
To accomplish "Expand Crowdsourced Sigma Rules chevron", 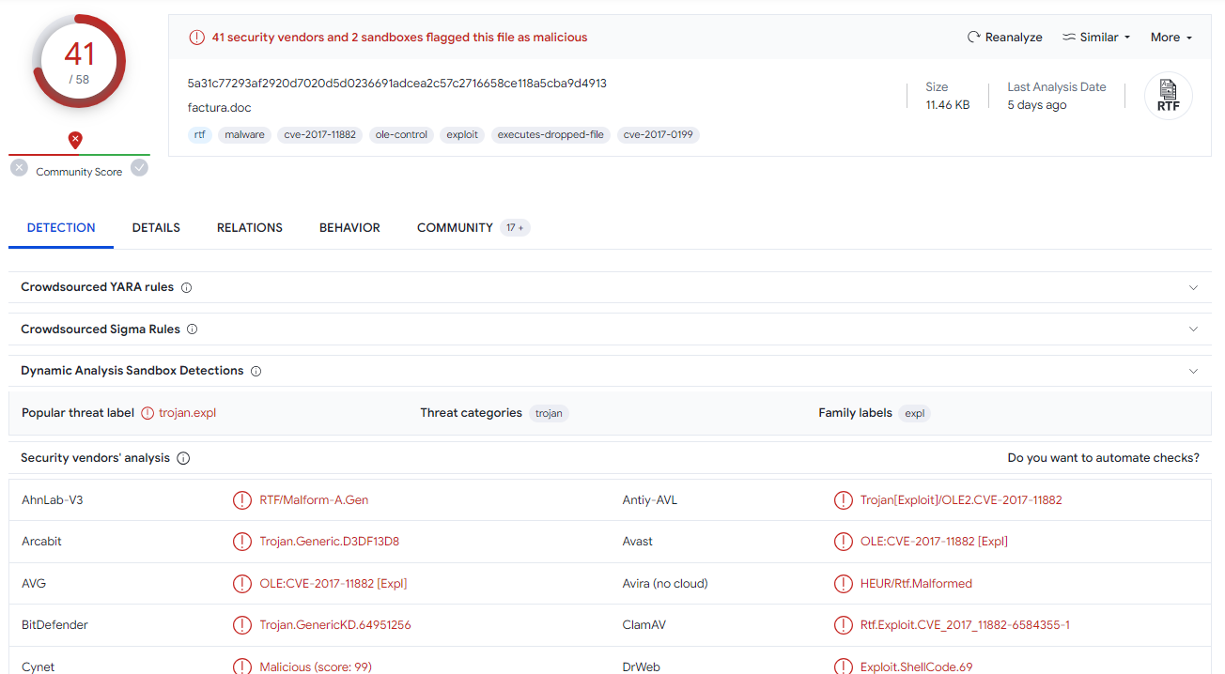I will pos(1194,329).
